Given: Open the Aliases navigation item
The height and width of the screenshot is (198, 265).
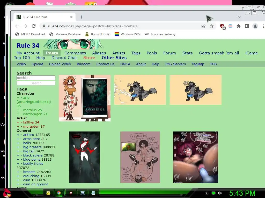Looking at the screenshot, I should [x=99, y=53].
